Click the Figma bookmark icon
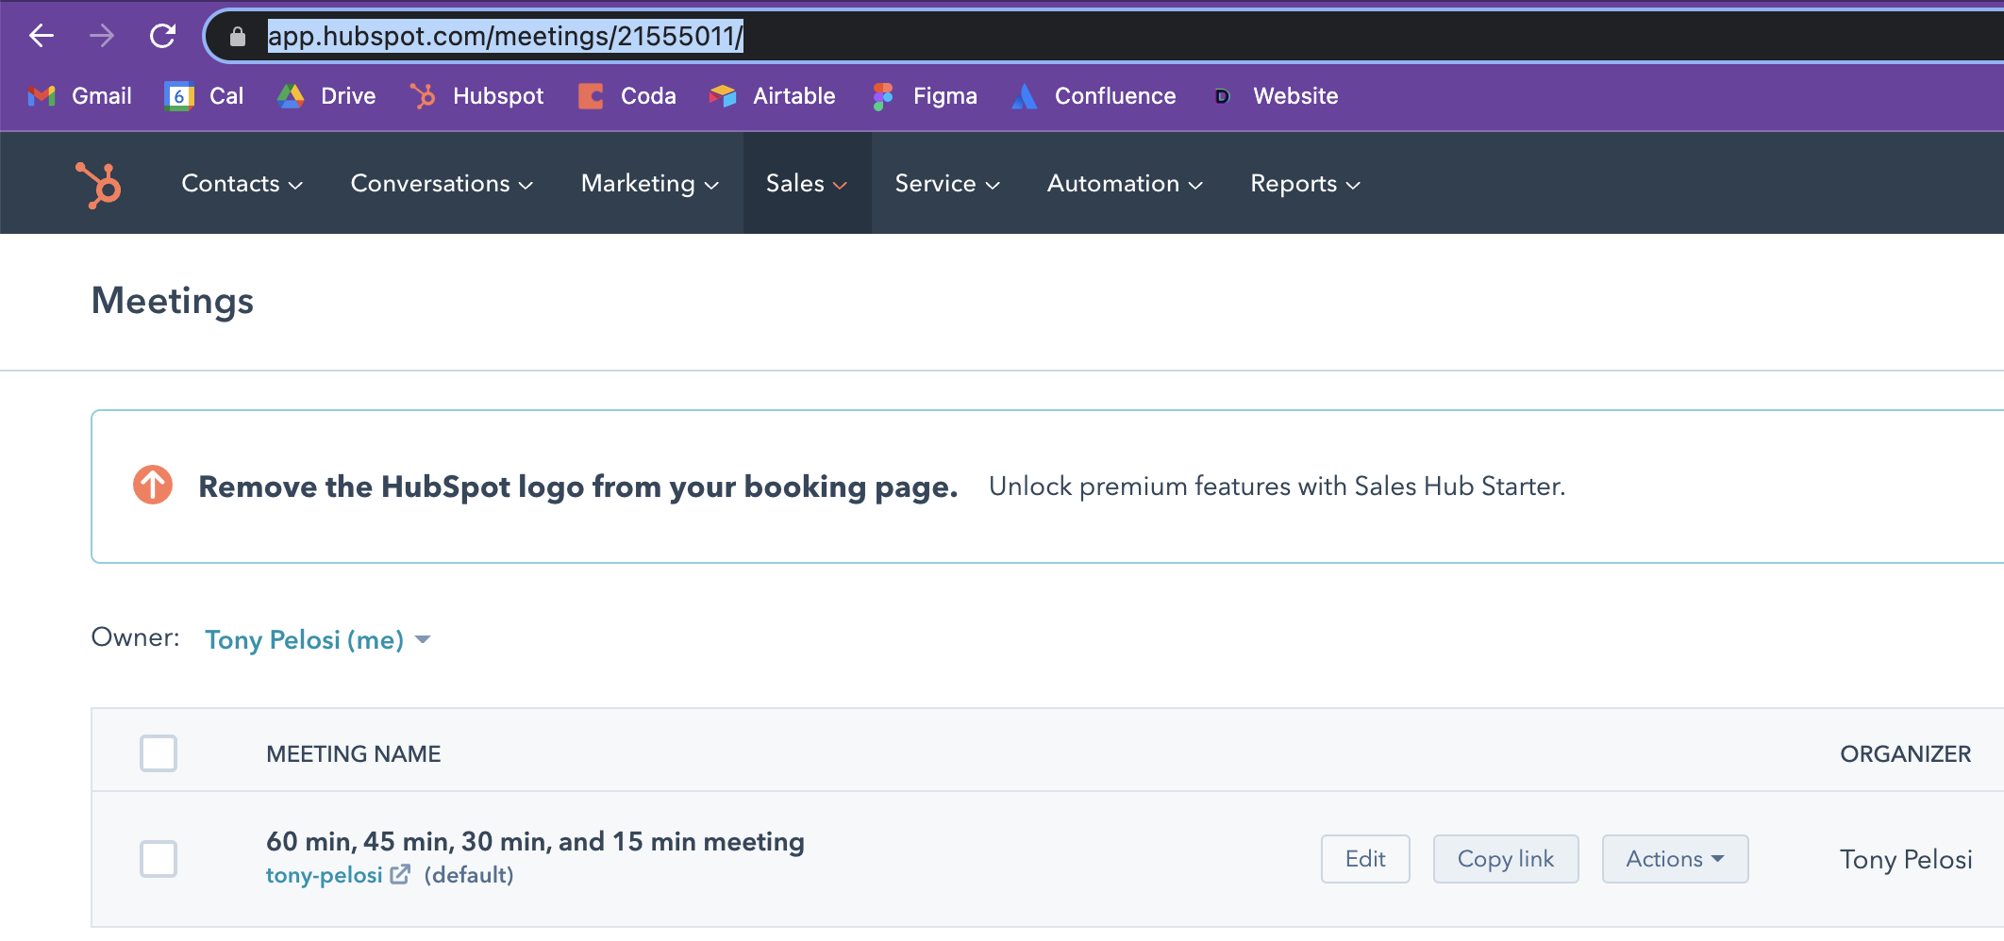 [x=883, y=96]
